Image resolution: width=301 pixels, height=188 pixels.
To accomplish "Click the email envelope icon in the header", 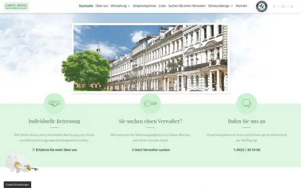I will [283, 7].
